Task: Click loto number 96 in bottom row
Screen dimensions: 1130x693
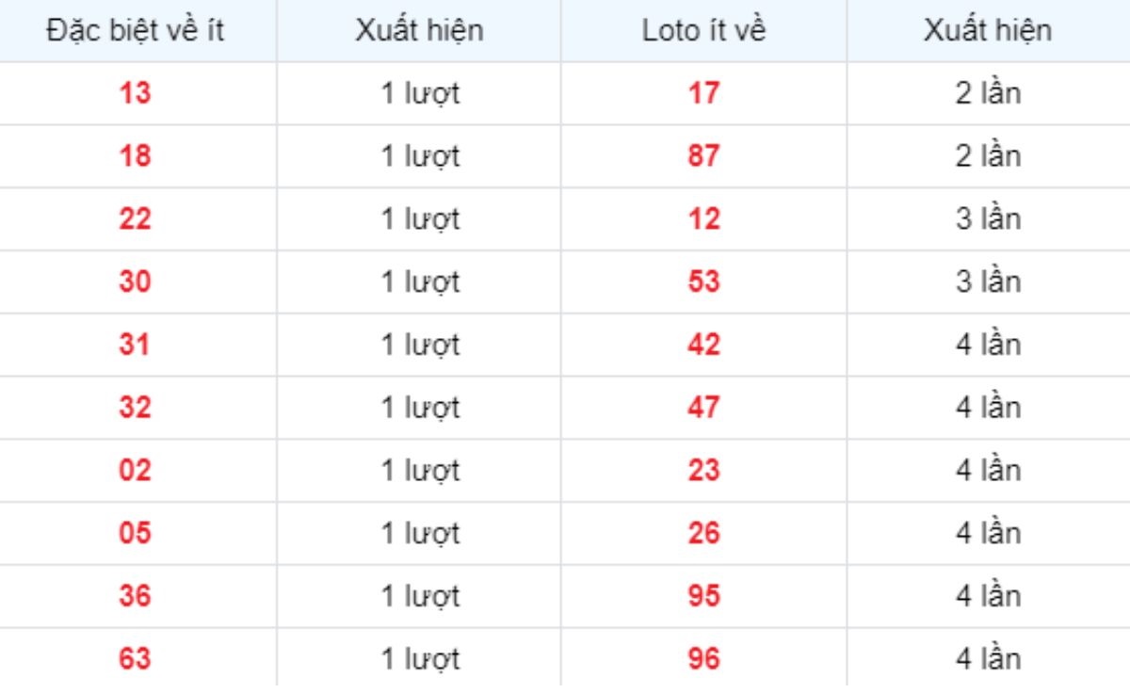Action: pos(703,658)
